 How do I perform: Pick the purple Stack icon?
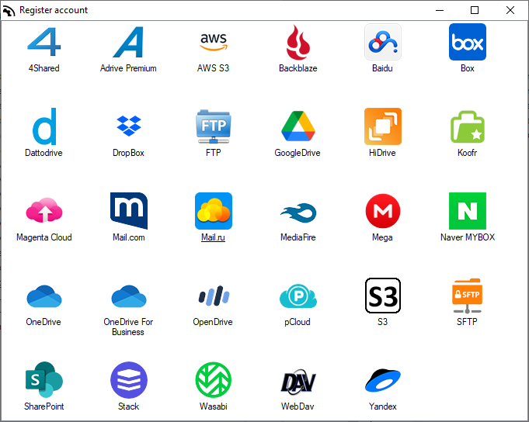point(129,380)
